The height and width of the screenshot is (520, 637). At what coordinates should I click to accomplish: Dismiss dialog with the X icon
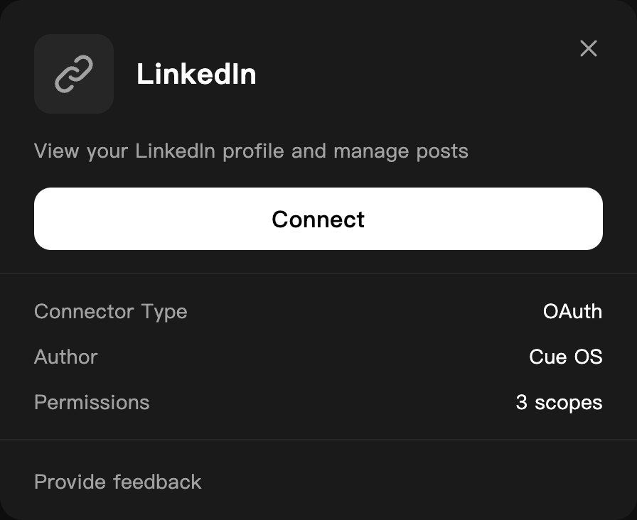pos(588,48)
